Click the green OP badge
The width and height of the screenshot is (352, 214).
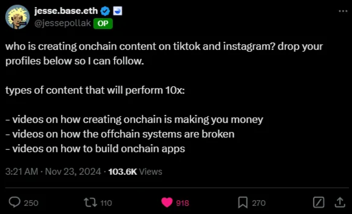[x=103, y=24]
